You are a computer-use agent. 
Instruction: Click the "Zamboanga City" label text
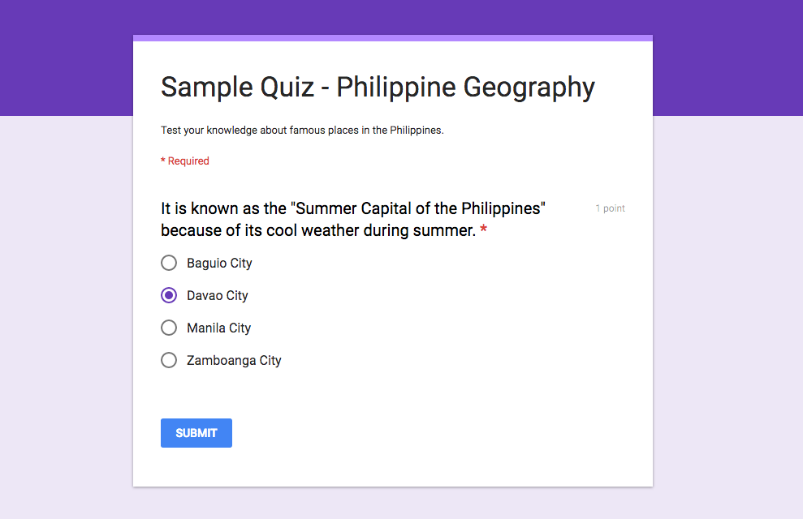tap(234, 360)
